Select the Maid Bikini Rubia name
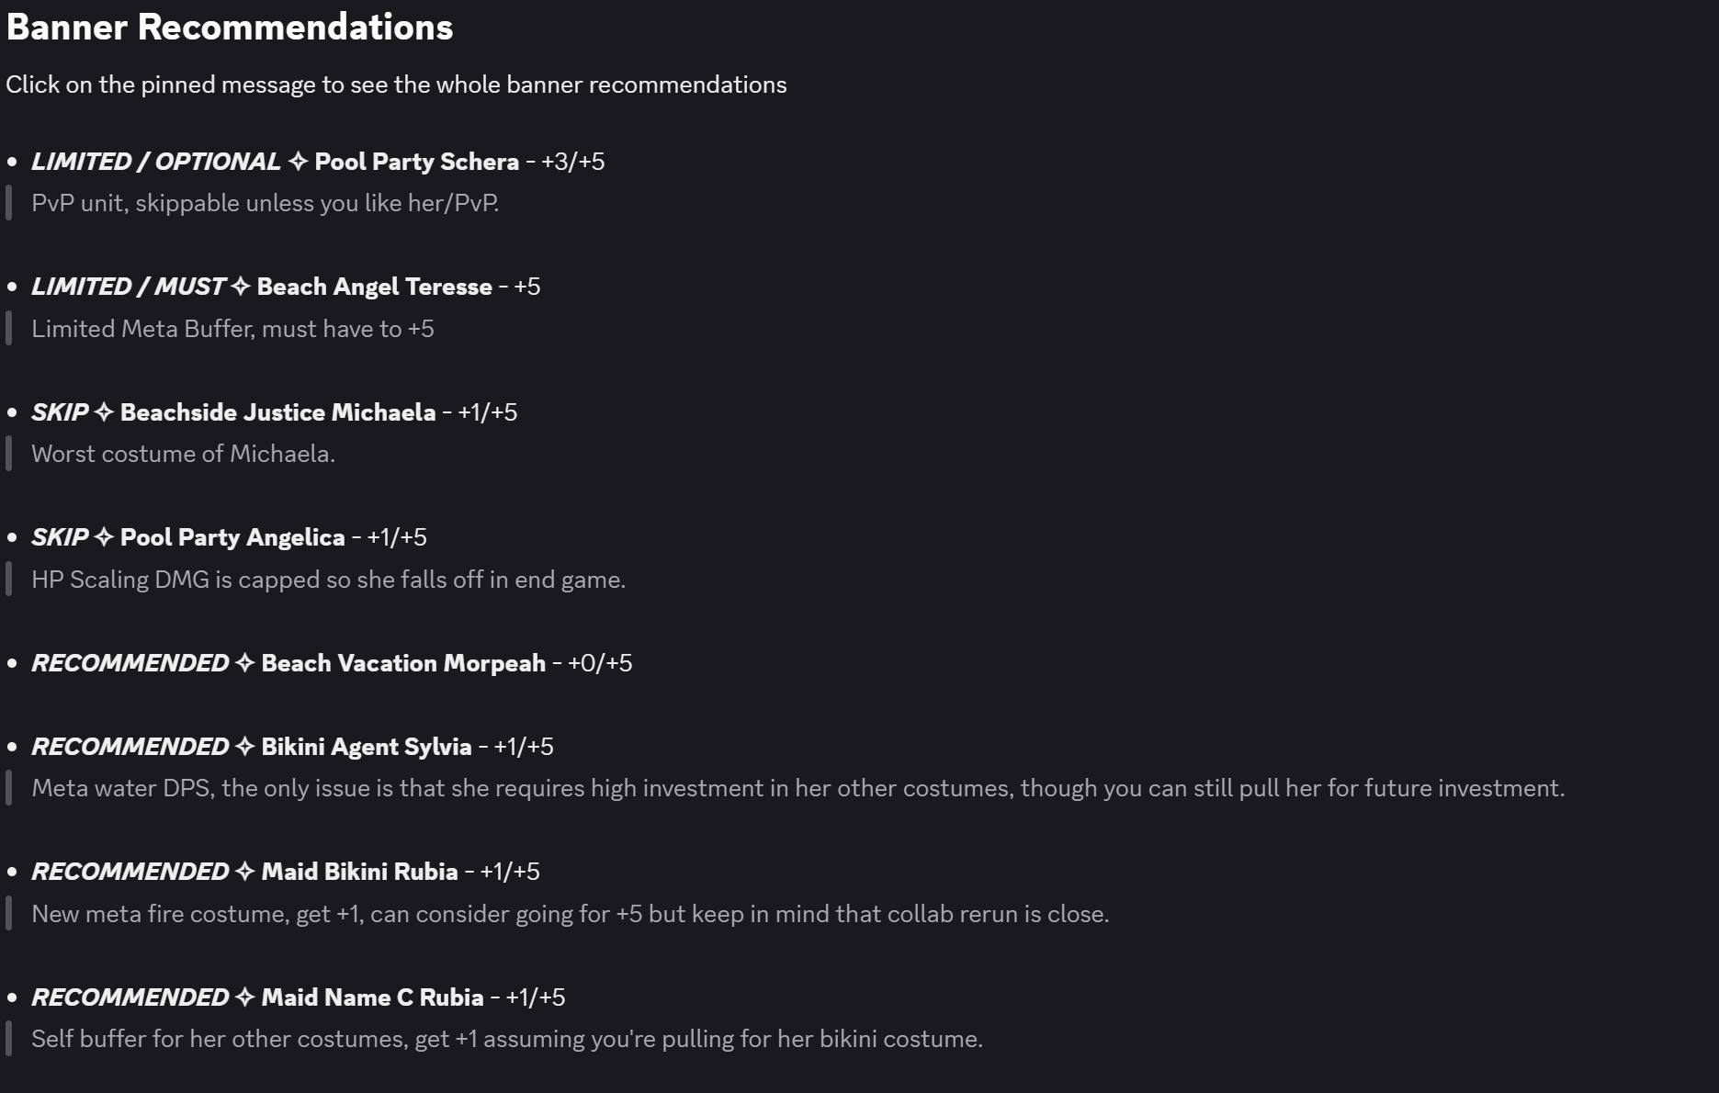1719x1093 pixels. 359,872
